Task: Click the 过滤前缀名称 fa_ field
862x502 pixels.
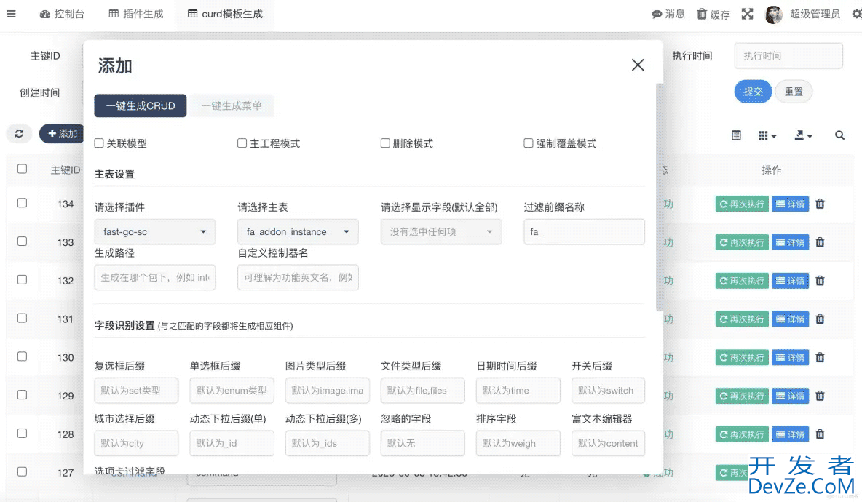Action: click(x=584, y=232)
